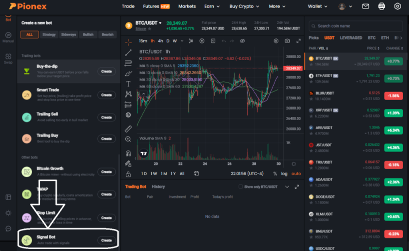The height and width of the screenshot is (251, 409).
Task: Open the Swap sidebar icon
Action: click(8, 59)
